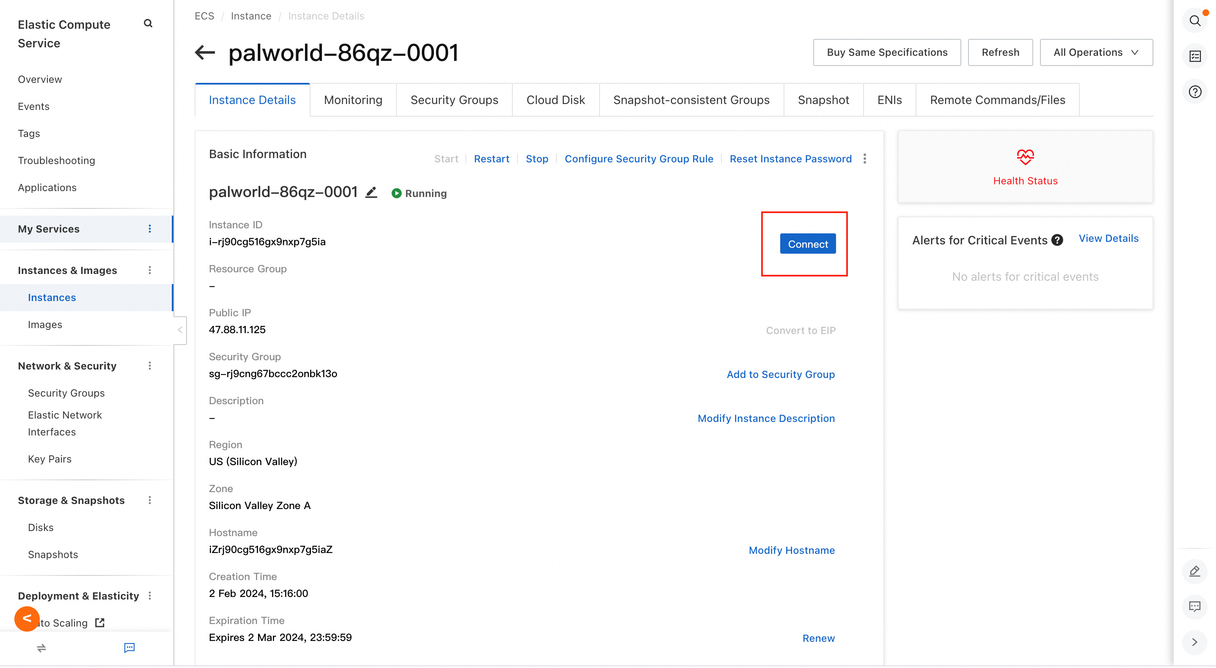Open Applications in the sidebar
Viewport: 1216px width, 668px height.
click(x=47, y=188)
